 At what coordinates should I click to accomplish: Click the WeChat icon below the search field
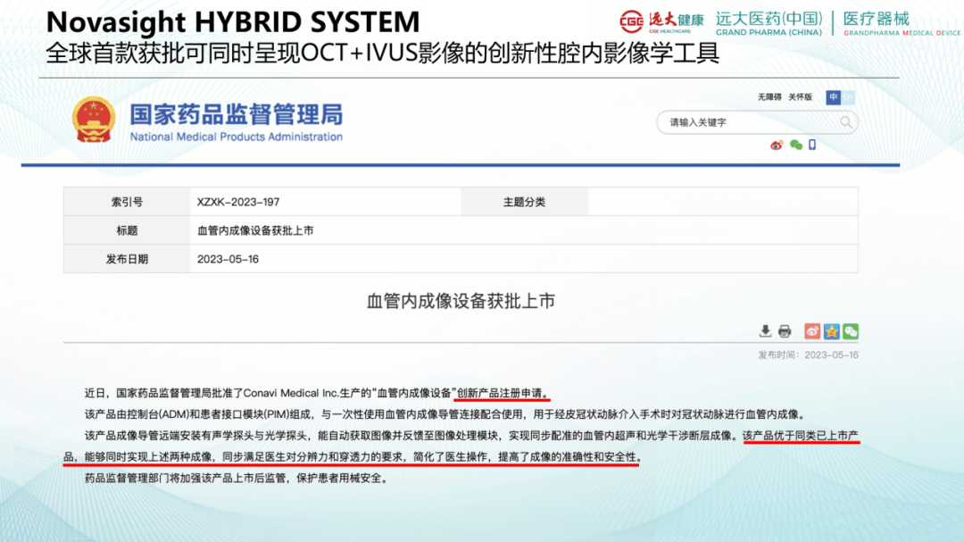[796, 145]
